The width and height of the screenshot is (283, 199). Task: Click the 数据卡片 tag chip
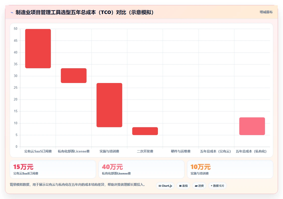coord(218,186)
